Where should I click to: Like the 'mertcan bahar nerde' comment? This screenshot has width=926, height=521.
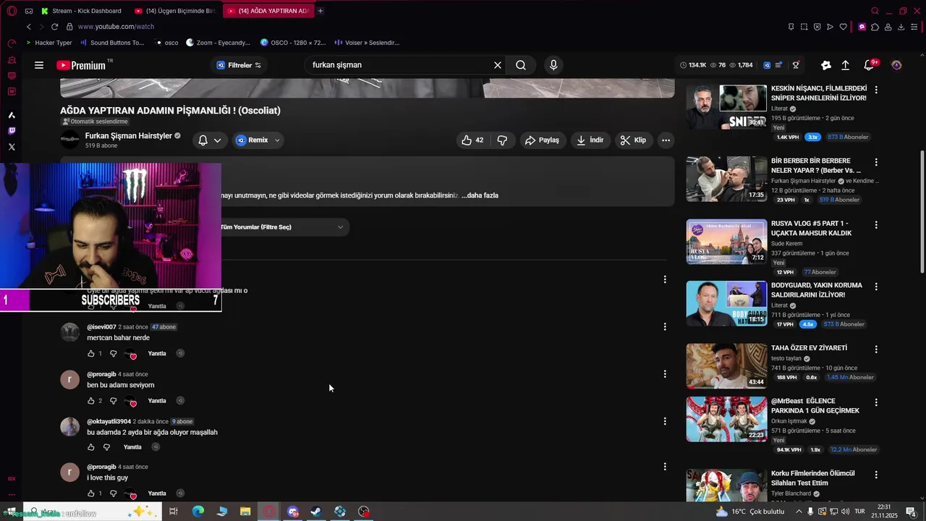click(90, 354)
